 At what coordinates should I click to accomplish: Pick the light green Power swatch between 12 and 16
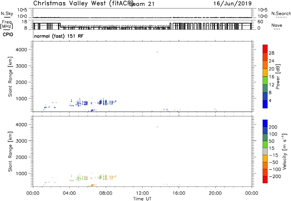[265, 81]
